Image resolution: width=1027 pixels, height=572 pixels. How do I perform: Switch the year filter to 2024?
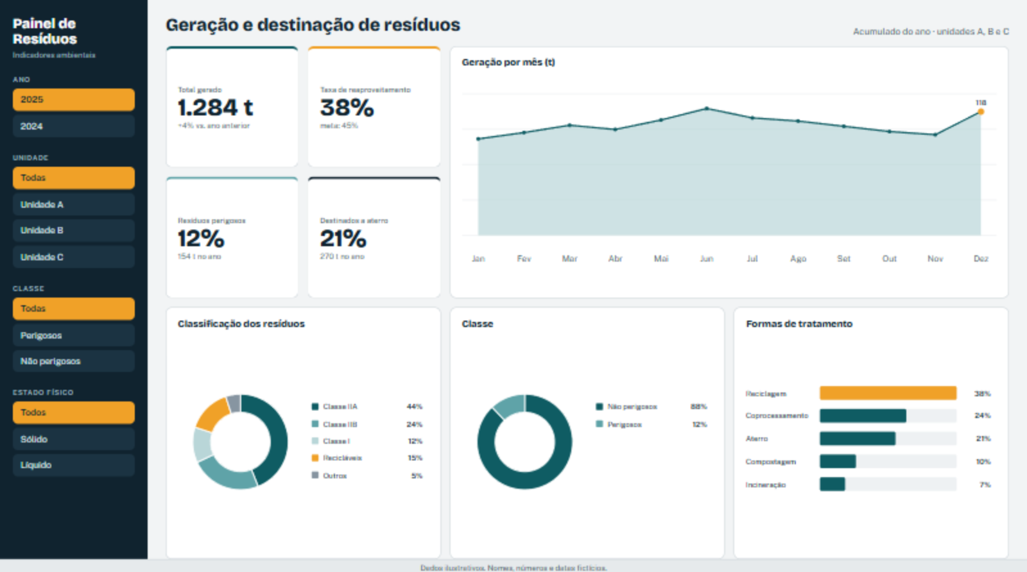(74, 126)
